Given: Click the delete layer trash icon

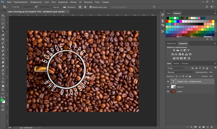Looking at the screenshot, I should pyautogui.click(x=211, y=127).
